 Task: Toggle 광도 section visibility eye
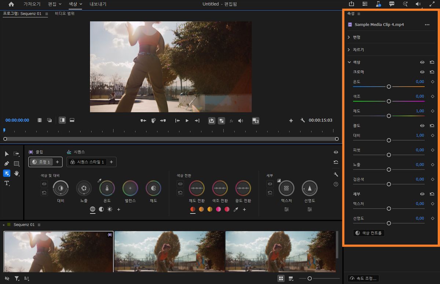(x=422, y=126)
